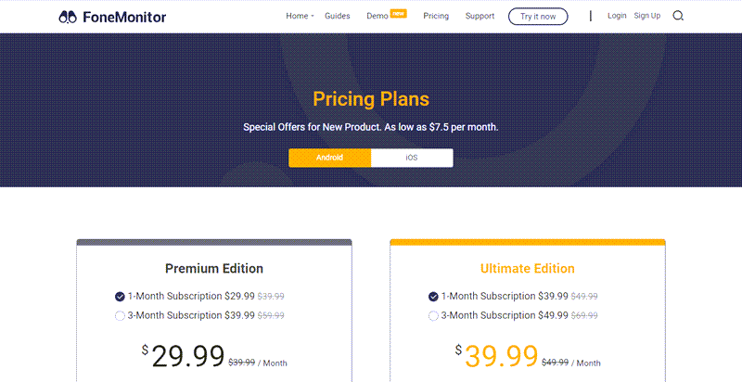The height and width of the screenshot is (382, 742).
Task: Select Ultimate 1-Month Subscription radio button
Action: (x=433, y=297)
